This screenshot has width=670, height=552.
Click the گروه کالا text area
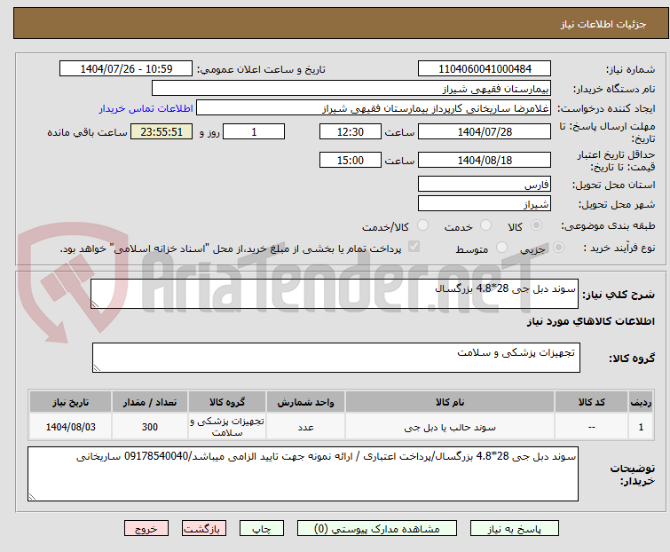coord(336,358)
